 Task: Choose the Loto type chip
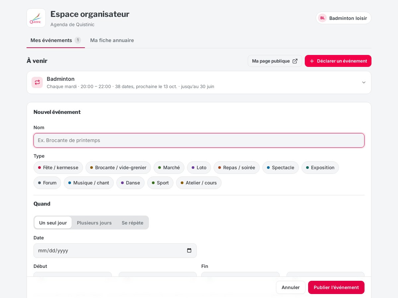coord(199,168)
